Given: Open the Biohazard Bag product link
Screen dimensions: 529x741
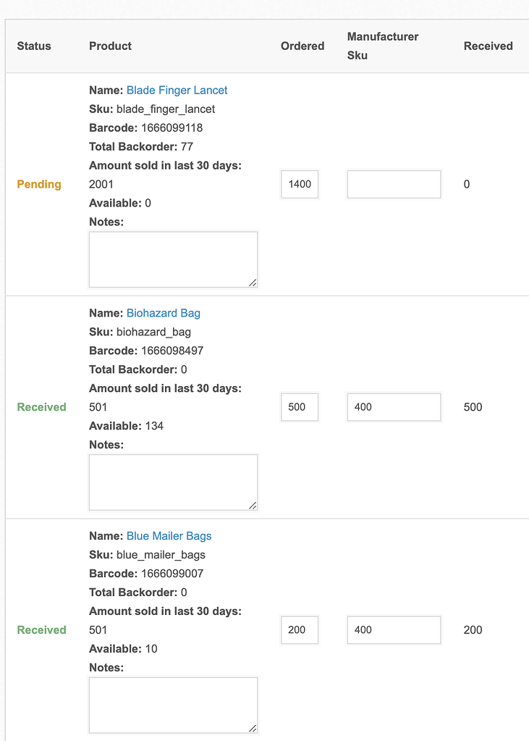Looking at the screenshot, I should coord(163,313).
